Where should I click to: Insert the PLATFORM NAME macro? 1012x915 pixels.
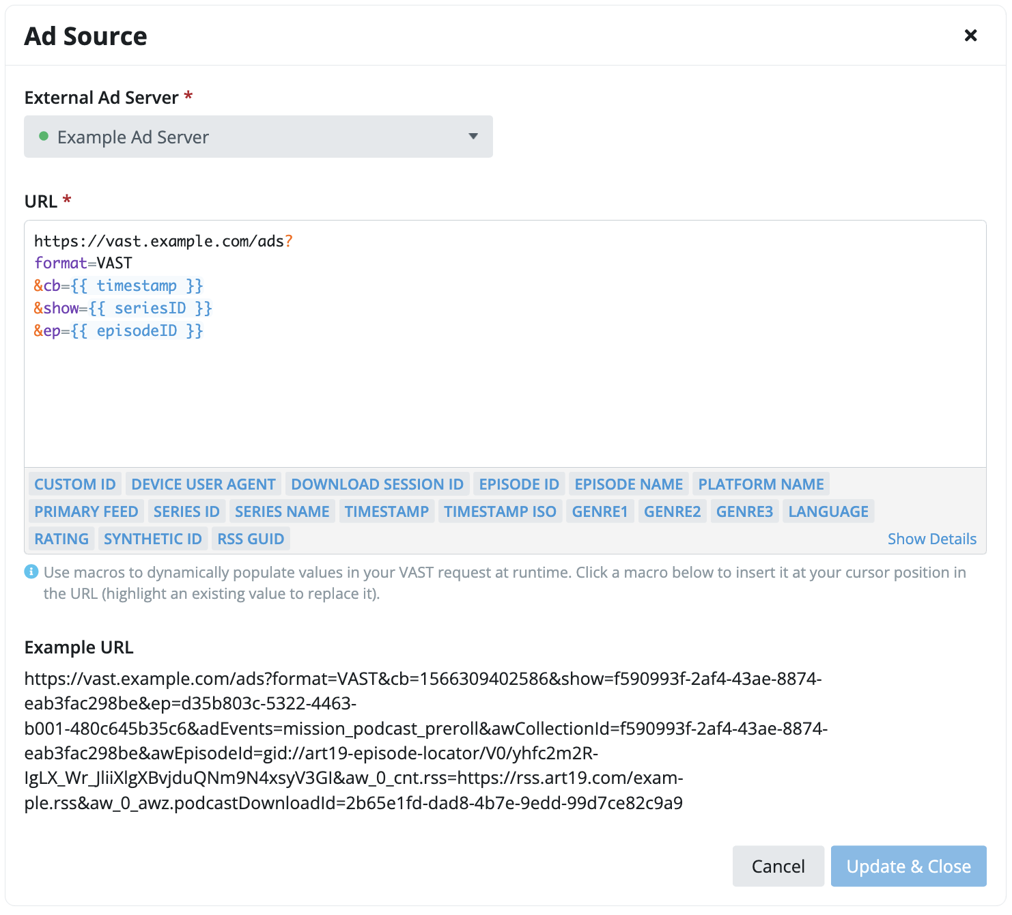tap(761, 484)
